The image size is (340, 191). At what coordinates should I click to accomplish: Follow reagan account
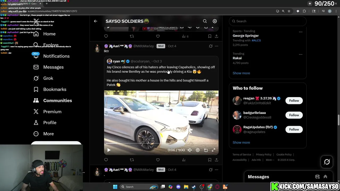pos(294,101)
